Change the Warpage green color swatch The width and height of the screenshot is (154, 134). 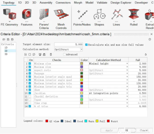click(x=82, y=73)
